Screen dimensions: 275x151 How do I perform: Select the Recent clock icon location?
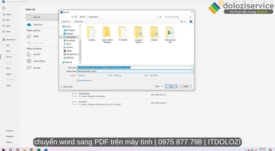point(29,17)
